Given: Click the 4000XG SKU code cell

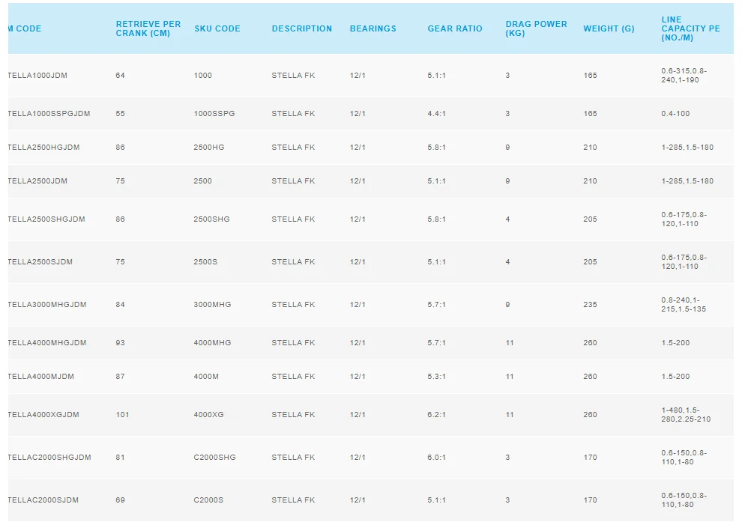Looking at the screenshot, I should (209, 415).
